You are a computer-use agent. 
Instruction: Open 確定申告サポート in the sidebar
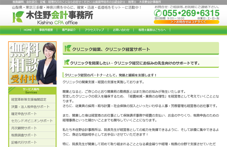[33, 114]
